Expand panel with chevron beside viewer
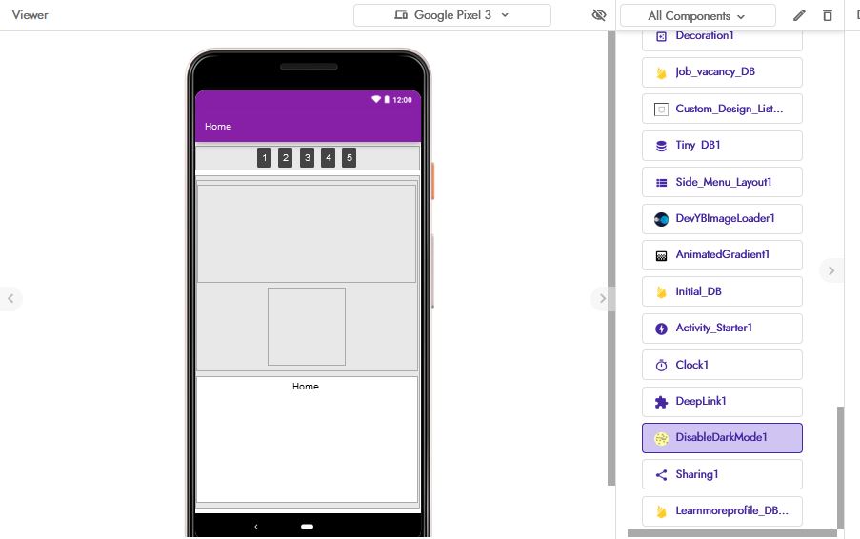The height and width of the screenshot is (539, 860). click(x=602, y=299)
